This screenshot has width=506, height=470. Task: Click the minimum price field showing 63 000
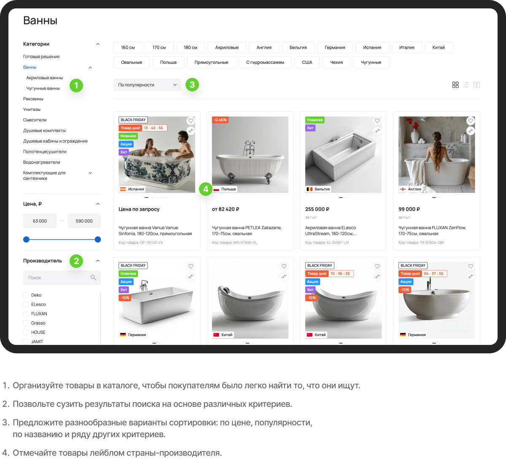pyautogui.click(x=40, y=221)
